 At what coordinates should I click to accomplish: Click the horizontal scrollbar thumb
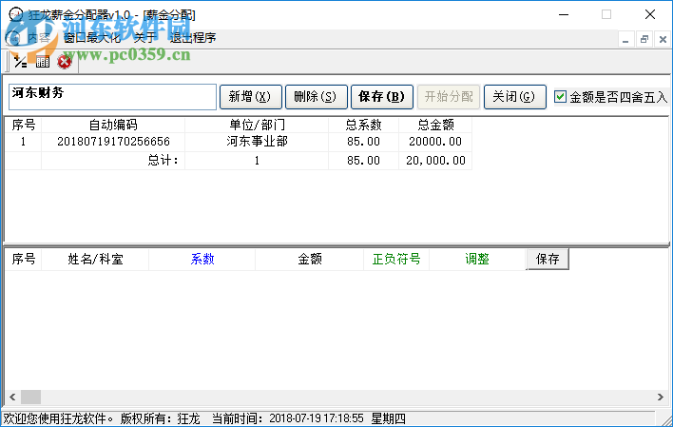30,397
